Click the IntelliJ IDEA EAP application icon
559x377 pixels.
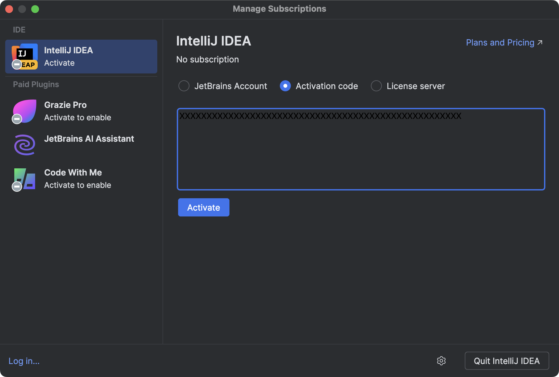tap(24, 57)
